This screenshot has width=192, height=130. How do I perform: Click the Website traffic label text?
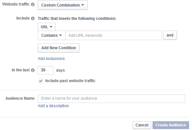[x=16, y=4]
